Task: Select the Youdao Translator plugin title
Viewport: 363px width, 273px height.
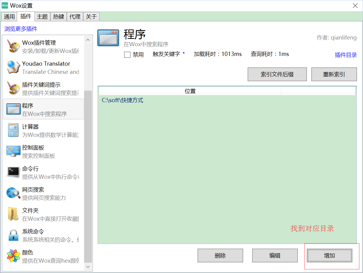Action: point(46,64)
